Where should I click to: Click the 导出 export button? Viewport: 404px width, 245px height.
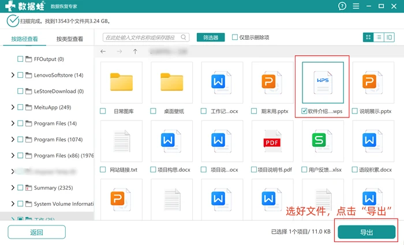click(x=366, y=232)
